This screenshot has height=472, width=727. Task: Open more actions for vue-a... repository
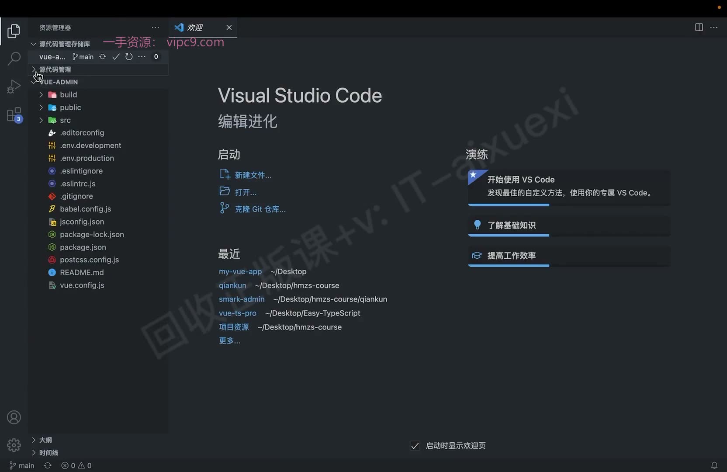pyautogui.click(x=142, y=57)
